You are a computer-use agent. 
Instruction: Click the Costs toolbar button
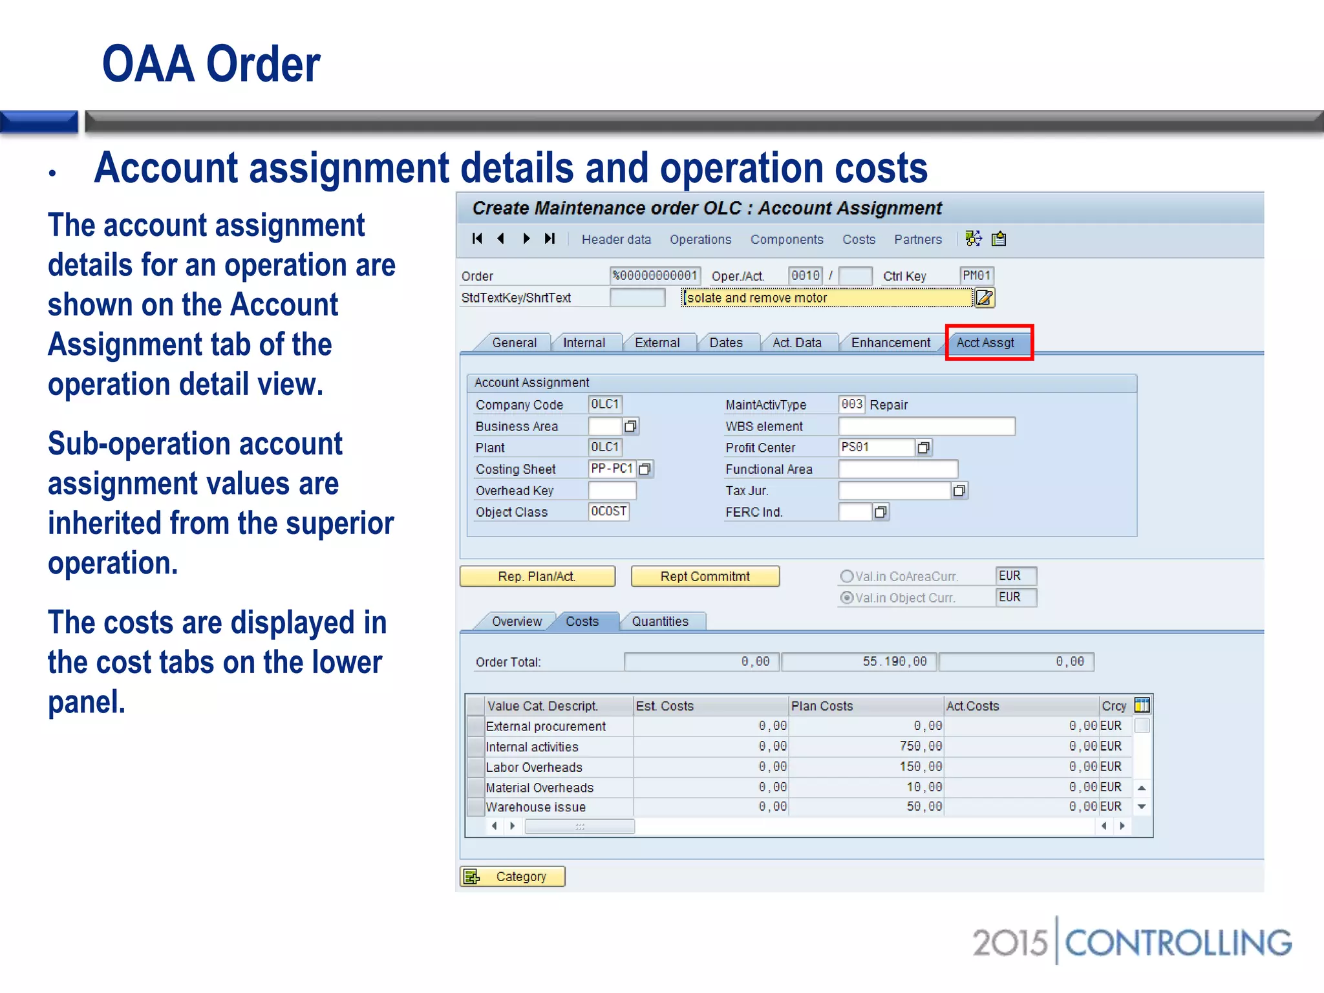tap(859, 239)
